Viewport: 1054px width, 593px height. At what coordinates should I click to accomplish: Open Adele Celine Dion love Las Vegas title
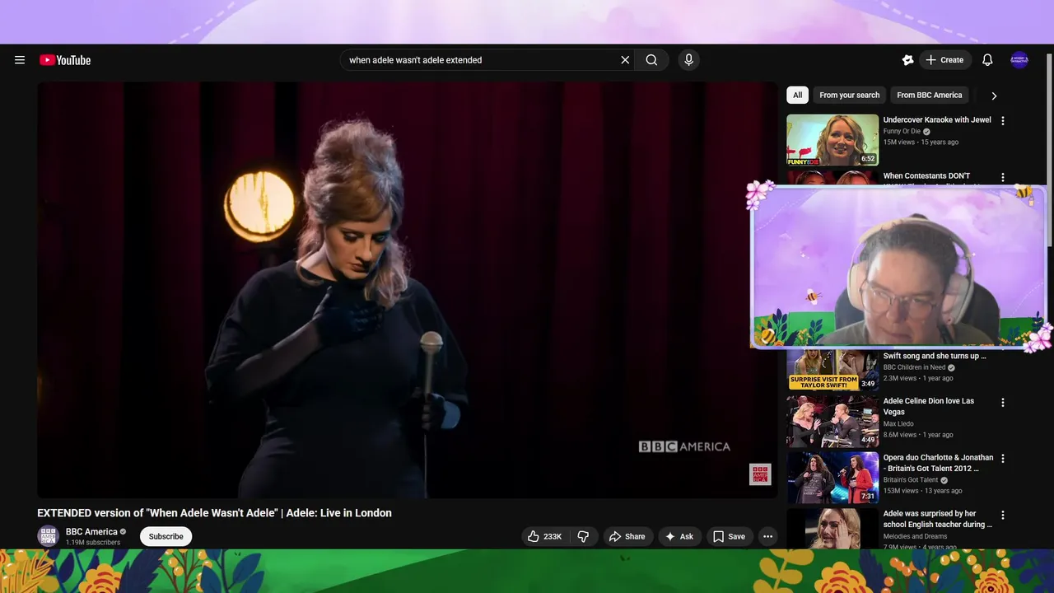coord(929,406)
